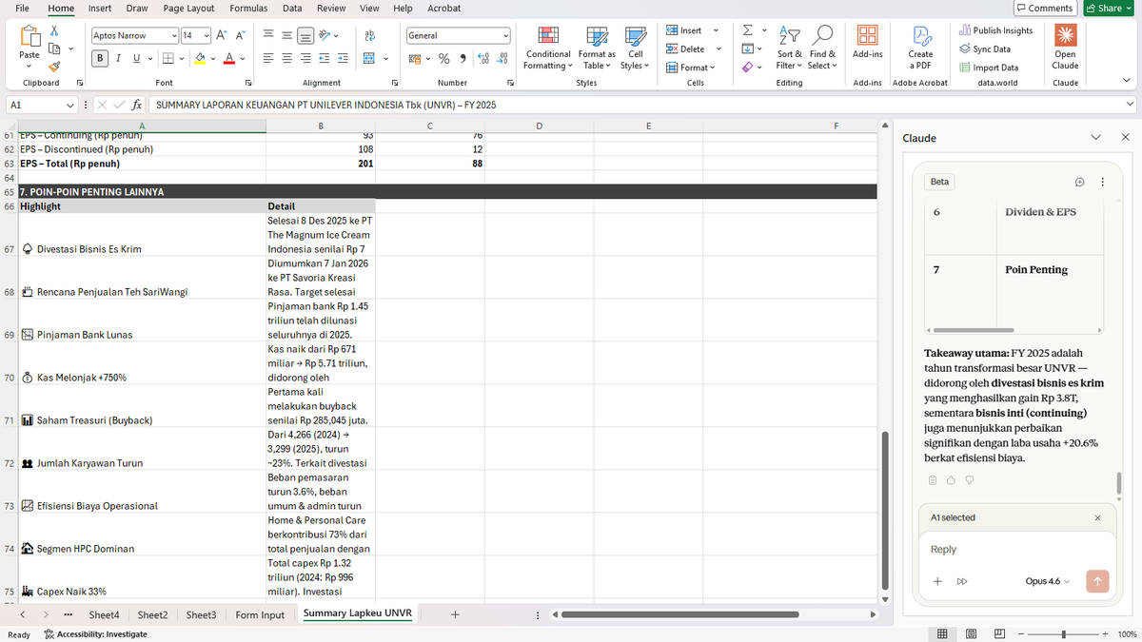
Task: Click the thumbs down feedback icon
Action: point(970,480)
